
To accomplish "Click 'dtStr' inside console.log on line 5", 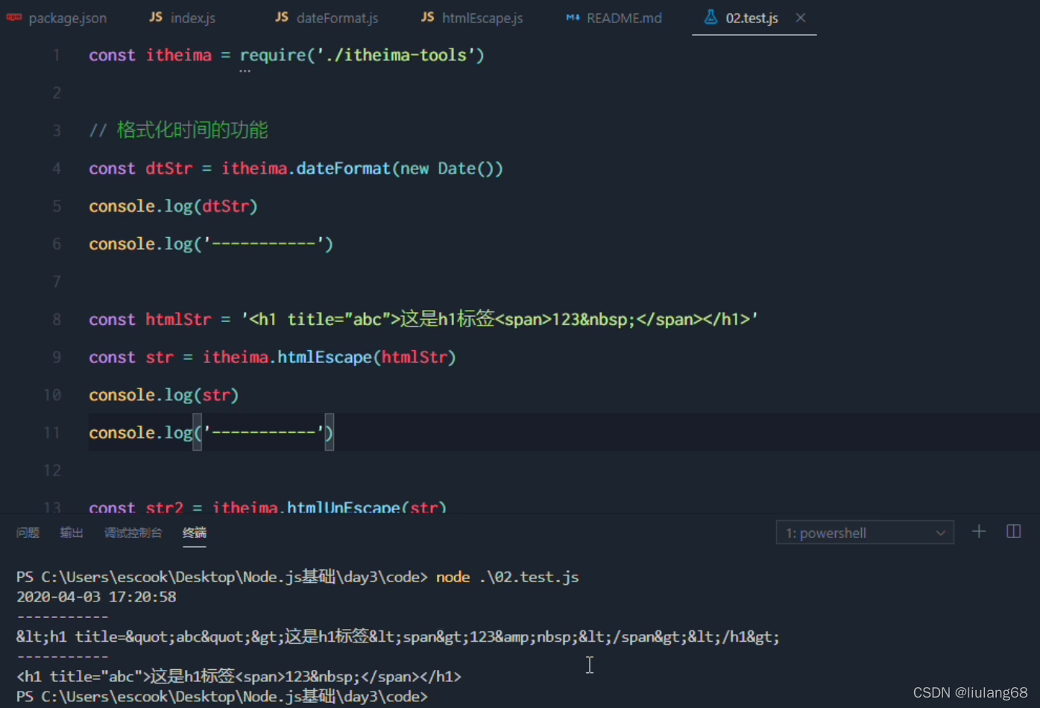I will tap(225, 206).
